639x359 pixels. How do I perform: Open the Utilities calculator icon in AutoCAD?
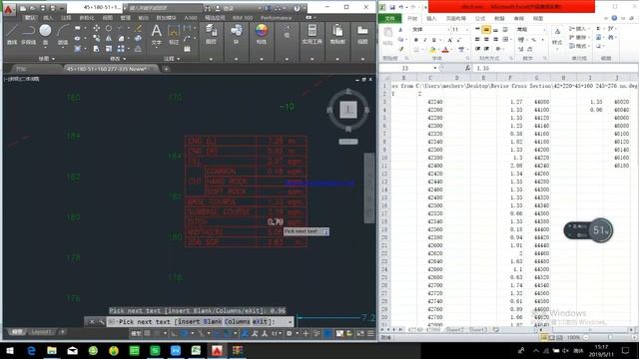(313, 31)
